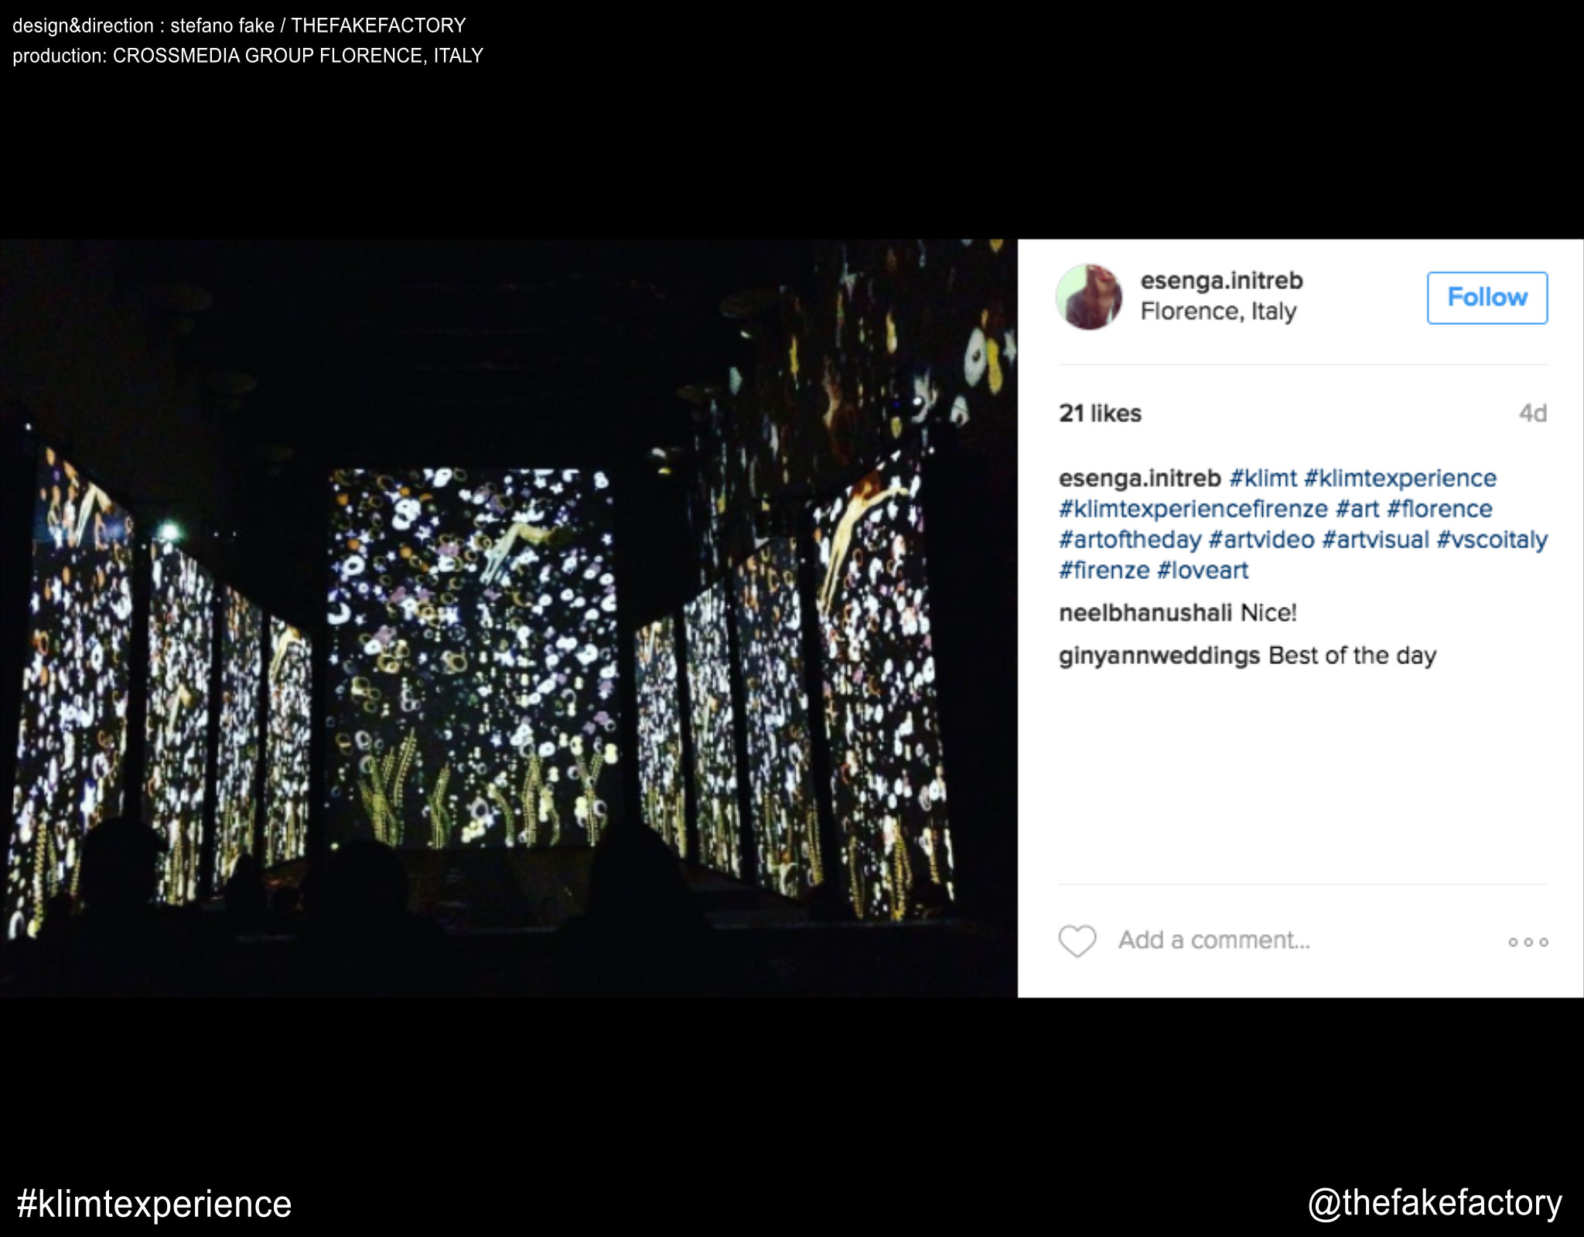Viewport: 1584px width, 1237px height.
Task: Click the 4d post timestamp
Action: 1532,414
